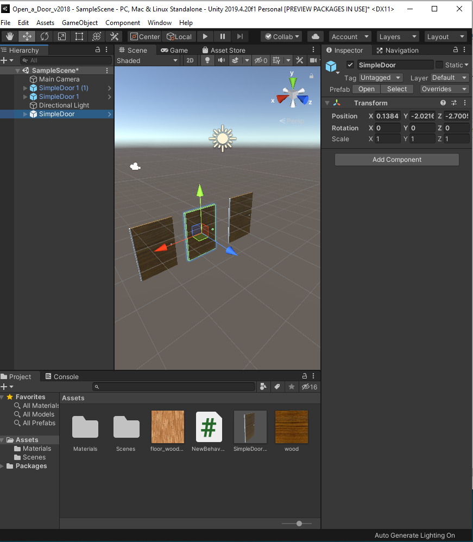This screenshot has height=542, width=473.
Task: Toggle scene audio speaker icon
Action: tap(221, 60)
